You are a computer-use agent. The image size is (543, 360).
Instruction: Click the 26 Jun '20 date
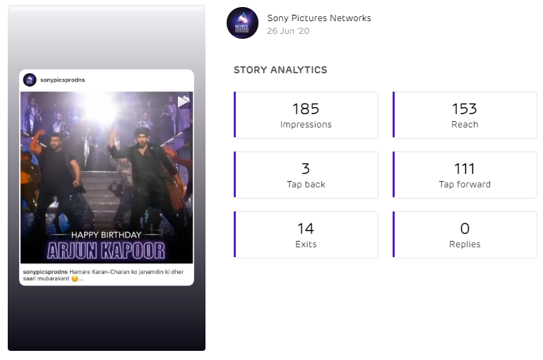pos(288,31)
